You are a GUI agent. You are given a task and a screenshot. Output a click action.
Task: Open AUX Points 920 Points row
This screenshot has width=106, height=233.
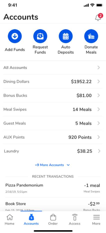(x=53, y=137)
